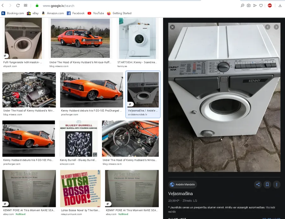Click 'STARTSIDA | Kenny - Scandina..' caption
The width and height of the screenshot is (285, 219).
pyautogui.click(x=137, y=62)
